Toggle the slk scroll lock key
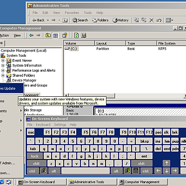186x186 pixels. click(166, 132)
